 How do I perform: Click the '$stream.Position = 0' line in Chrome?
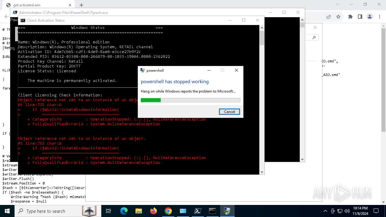coord(24,183)
